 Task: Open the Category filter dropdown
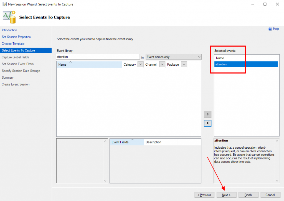click(140, 64)
